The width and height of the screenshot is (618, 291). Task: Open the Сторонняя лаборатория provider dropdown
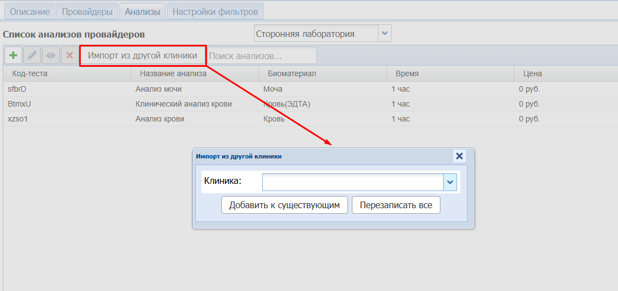(385, 34)
